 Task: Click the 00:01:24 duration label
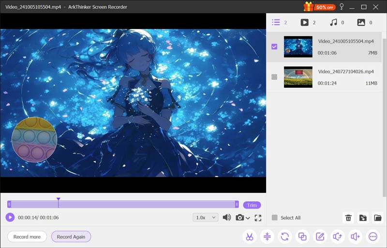[327, 83]
